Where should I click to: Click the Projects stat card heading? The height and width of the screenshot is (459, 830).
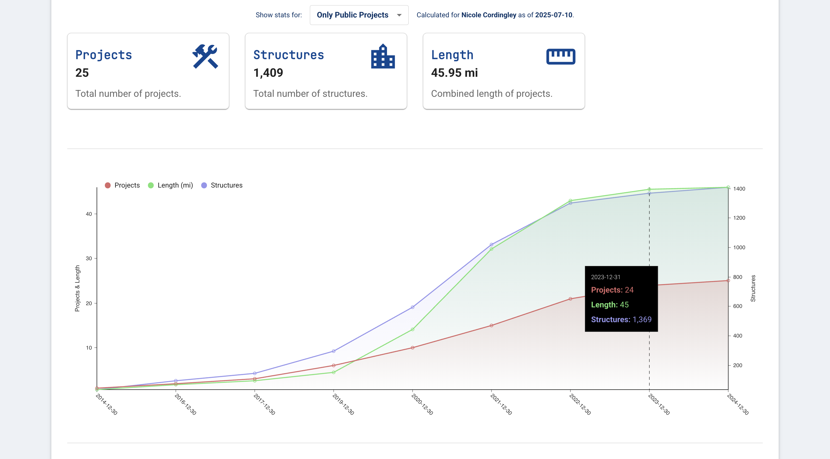[103, 55]
